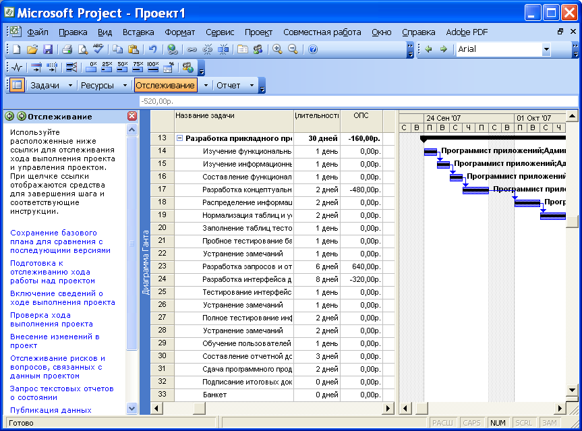Click link Включение сведений о ходе
The width and height of the screenshot is (582, 431).
coord(62,297)
